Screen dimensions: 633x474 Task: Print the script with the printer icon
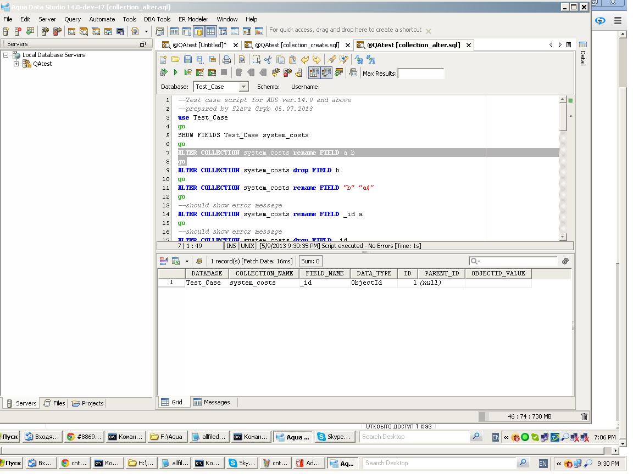[227, 60]
